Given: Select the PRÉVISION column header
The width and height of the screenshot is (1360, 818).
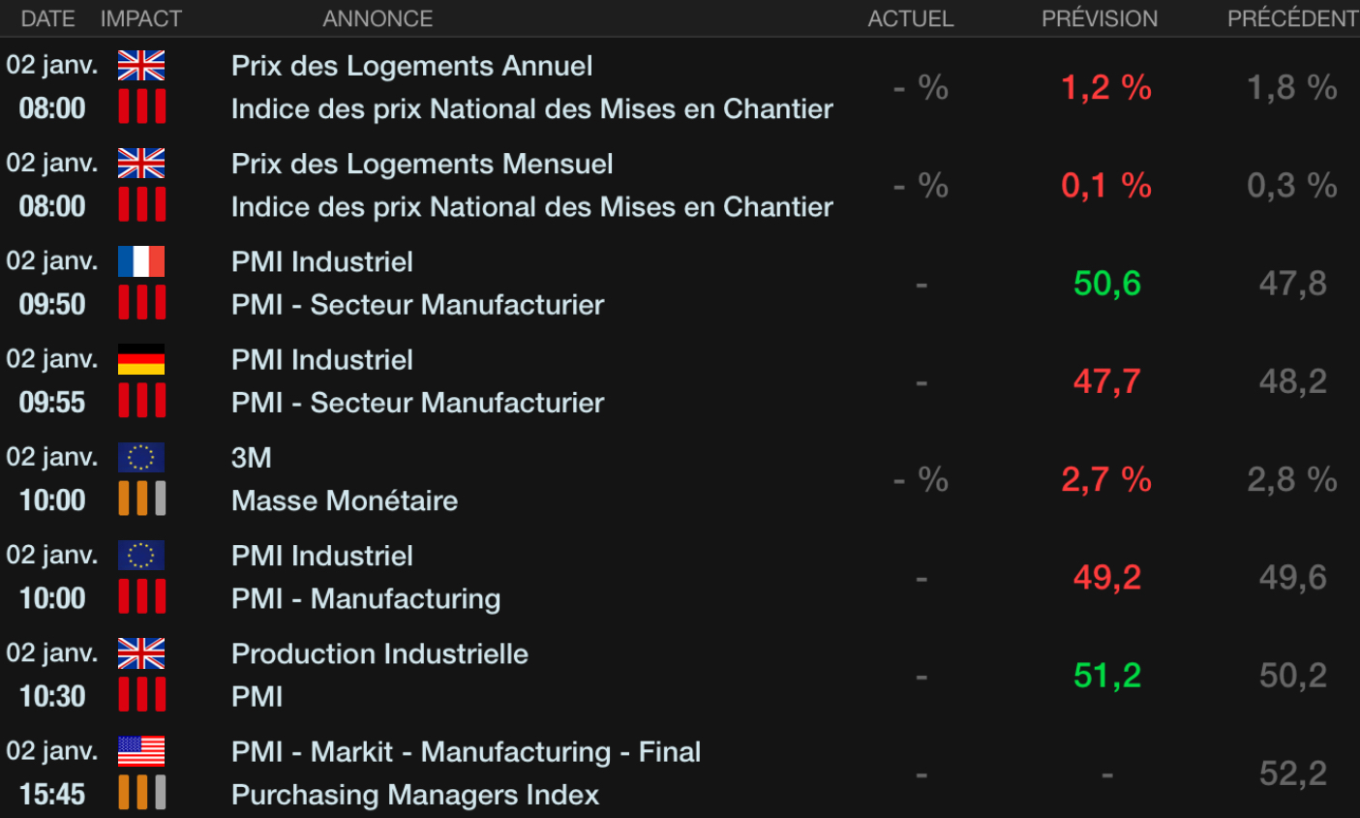Looking at the screenshot, I should coord(1100,18).
